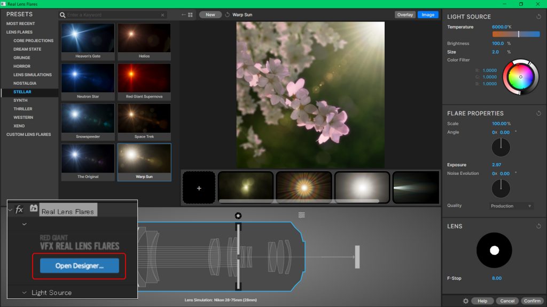Screen dimensions: 547x307
Task: Collapse the Real Lens Flares effect chevron
Action: 11,209
